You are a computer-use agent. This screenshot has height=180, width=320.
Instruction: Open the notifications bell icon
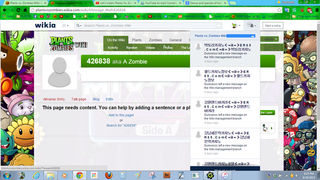point(251,25)
